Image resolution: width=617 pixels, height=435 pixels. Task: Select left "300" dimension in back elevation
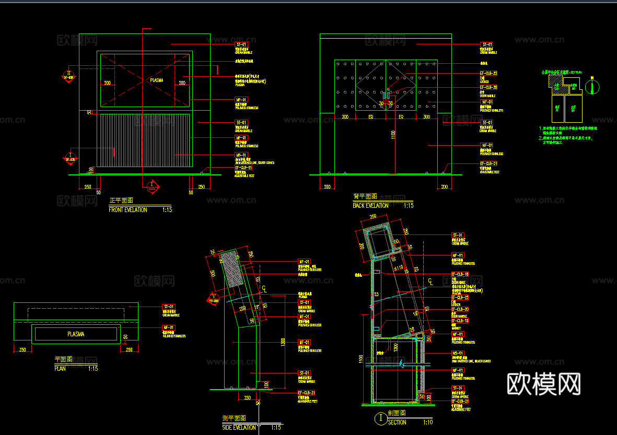pyautogui.click(x=345, y=117)
